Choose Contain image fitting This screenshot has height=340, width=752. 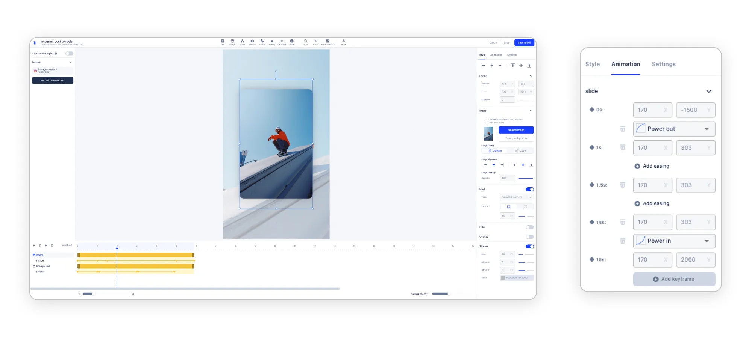click(495, 150)
